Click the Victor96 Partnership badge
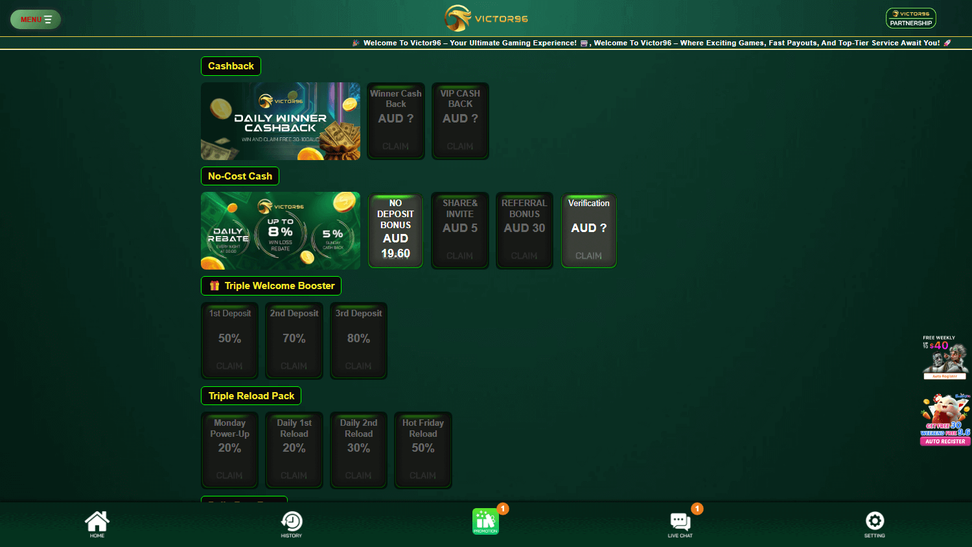Viewport: 972px width, 547px height. pos(910,17)
